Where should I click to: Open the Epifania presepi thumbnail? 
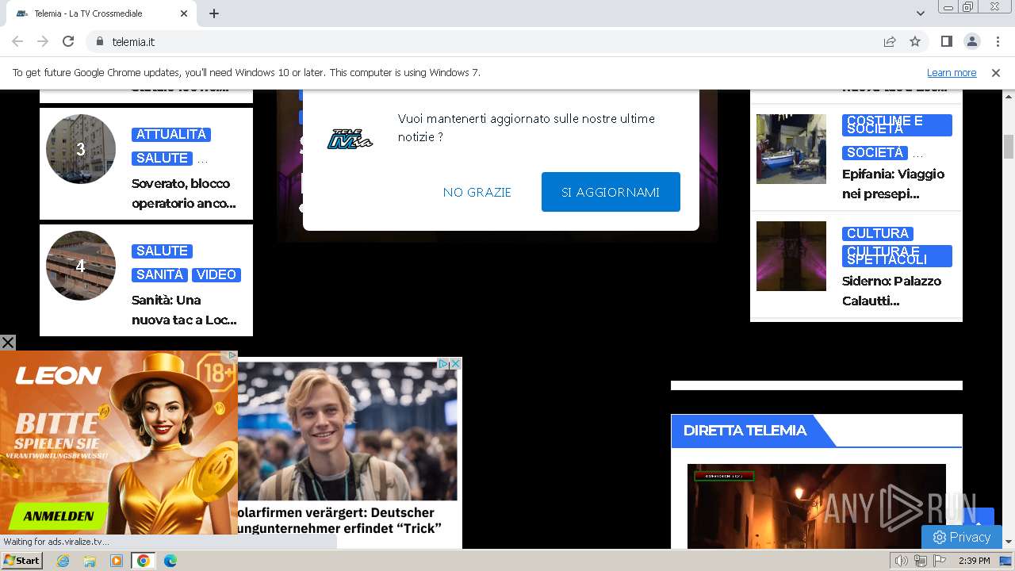pyautogui.click(x=791, y=149)
